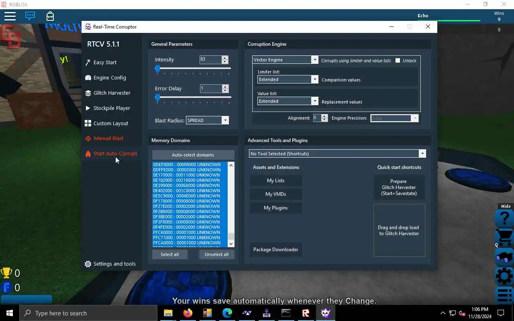Open the in-game shopping cart icon
The height and width of the screenshot is (321, 514).
click(504, 237)
